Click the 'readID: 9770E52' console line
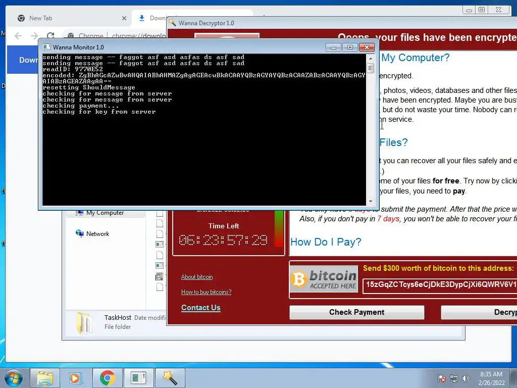 pyautogui.click(x=73, y=69)
